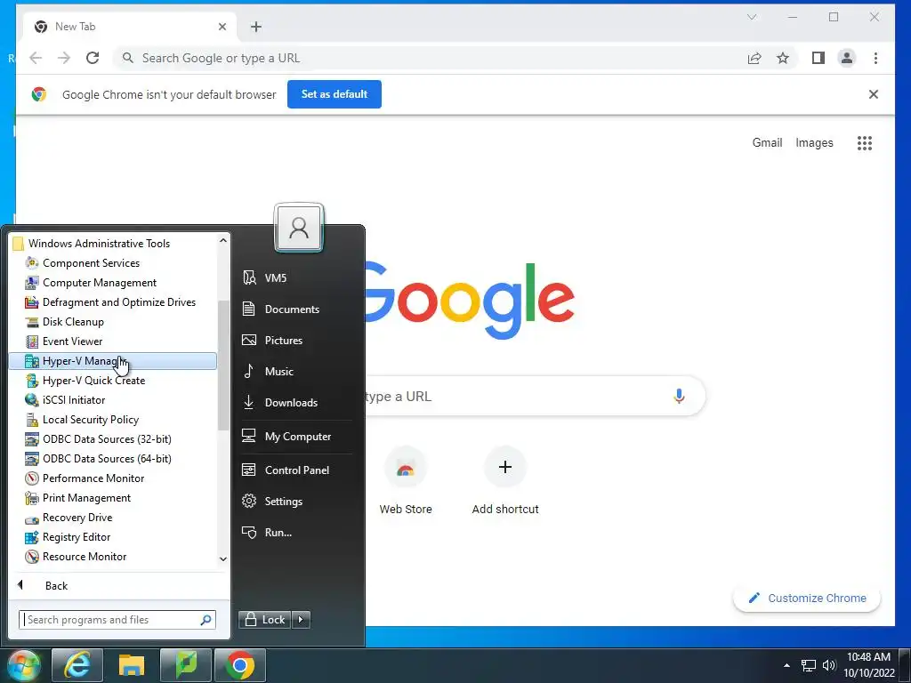The width and height of the screenshot is (911, 683).
Task: Show hidden system tray icons
Action: [x=786, y=665]
